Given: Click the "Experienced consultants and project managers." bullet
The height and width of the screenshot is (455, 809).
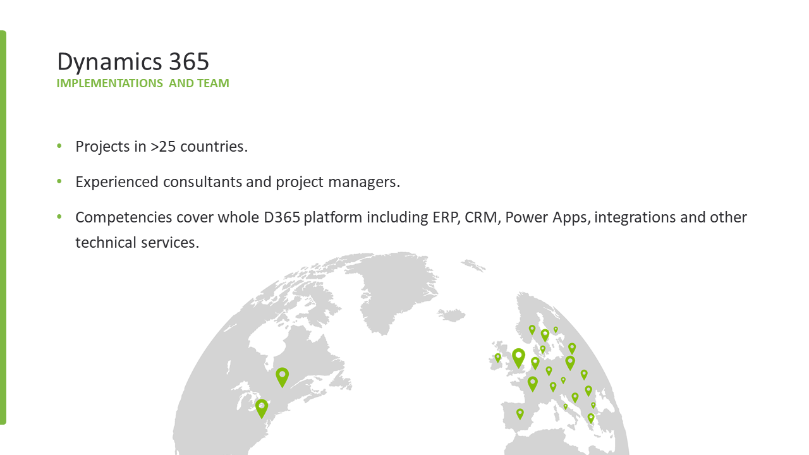Looking at the screenshot, I should coord(238,182).
